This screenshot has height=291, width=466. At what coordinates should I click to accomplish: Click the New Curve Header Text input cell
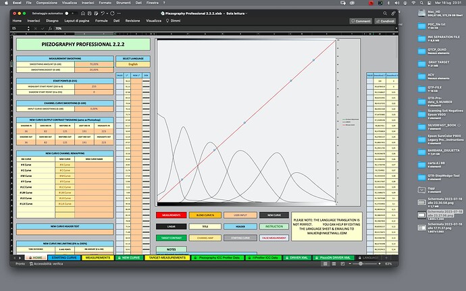(65, 232)
